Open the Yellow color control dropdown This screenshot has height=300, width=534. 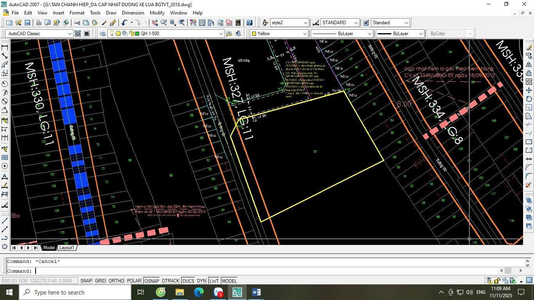(305, 34)
